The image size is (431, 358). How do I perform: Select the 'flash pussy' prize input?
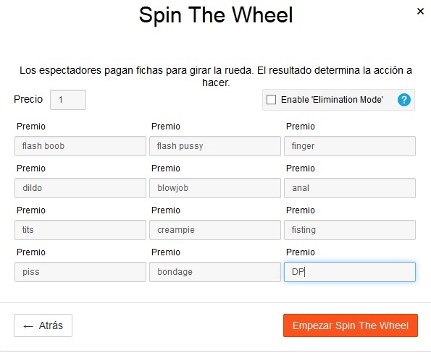215,146
